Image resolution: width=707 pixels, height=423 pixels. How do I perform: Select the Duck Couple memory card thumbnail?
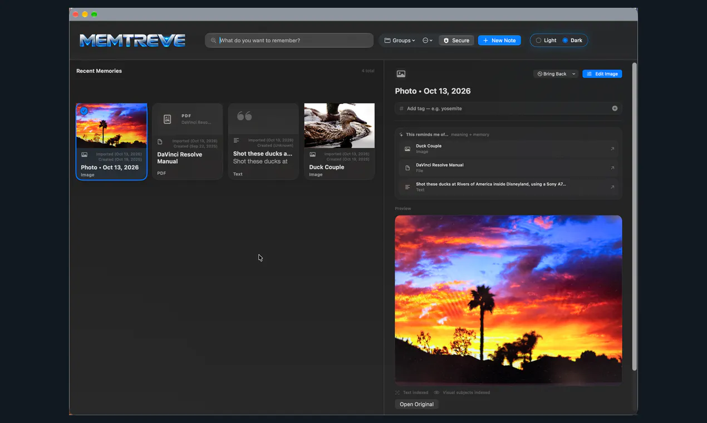pos(339,126)
